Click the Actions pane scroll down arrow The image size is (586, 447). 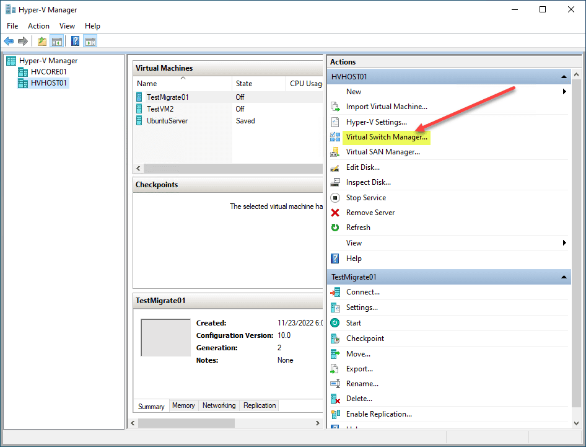click(576, 423)
